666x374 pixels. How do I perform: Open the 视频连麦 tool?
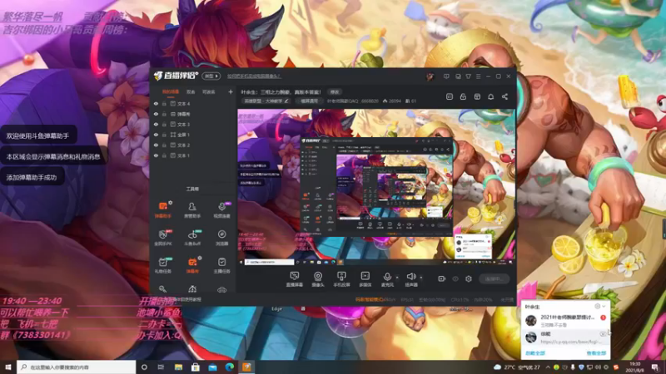(221, 210)
